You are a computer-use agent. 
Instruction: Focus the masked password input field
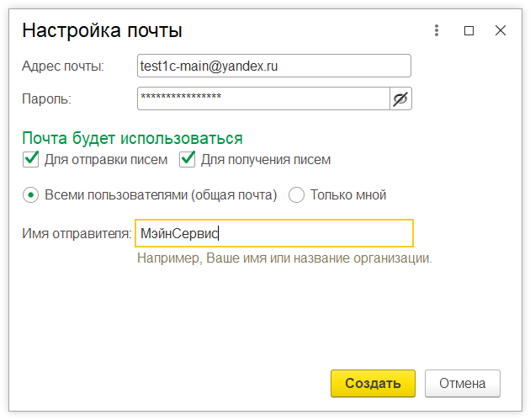click(262, 99)
